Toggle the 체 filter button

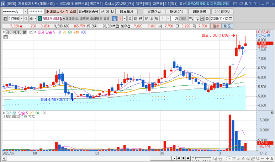[107, 12]
